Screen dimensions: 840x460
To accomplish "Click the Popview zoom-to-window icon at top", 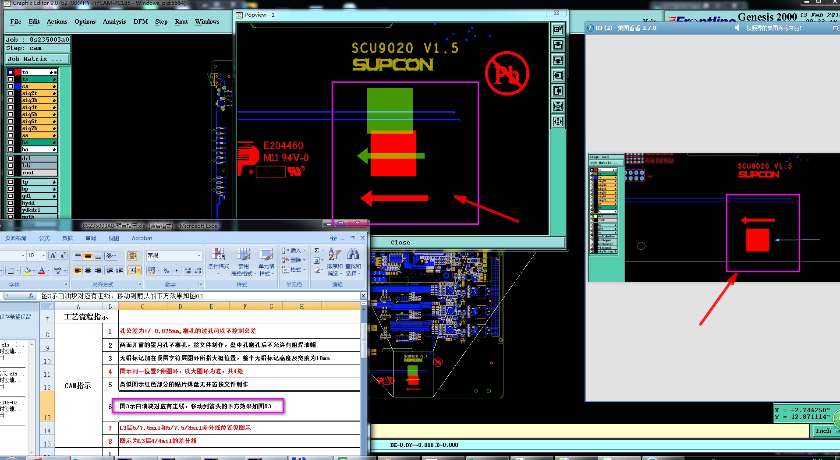I will point(558,30).
